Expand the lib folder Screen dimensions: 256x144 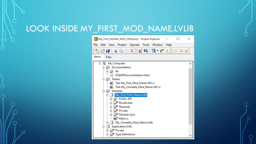pyautogui.click(x=107, y=71)
